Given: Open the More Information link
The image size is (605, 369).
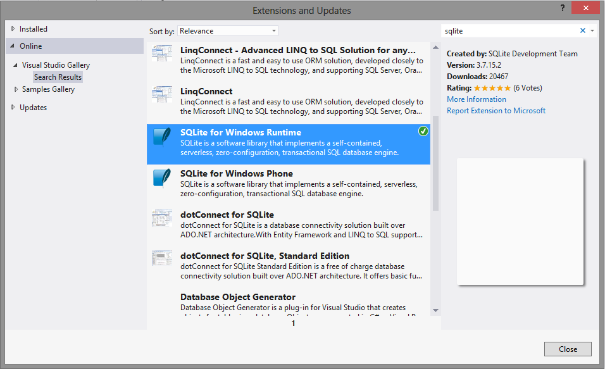Looking at the screenshot, I should (x=477, y=99).
